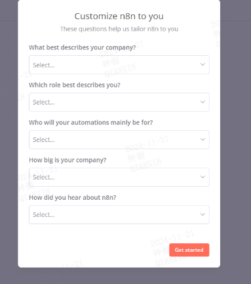Click 'How big is your company?' label
The height and width of the screenshot is (284, 251).
click(68, 160)
